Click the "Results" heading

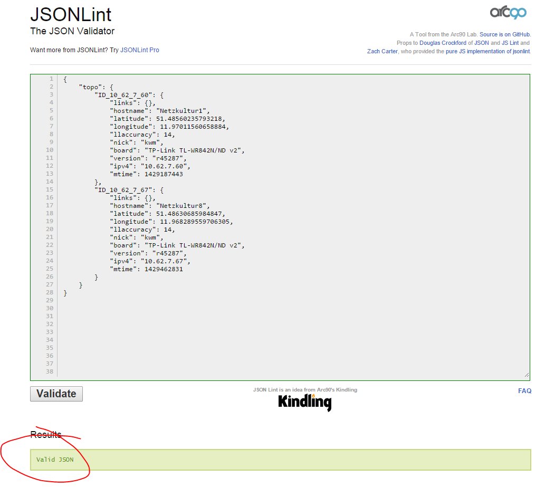[x=46, y=435]
